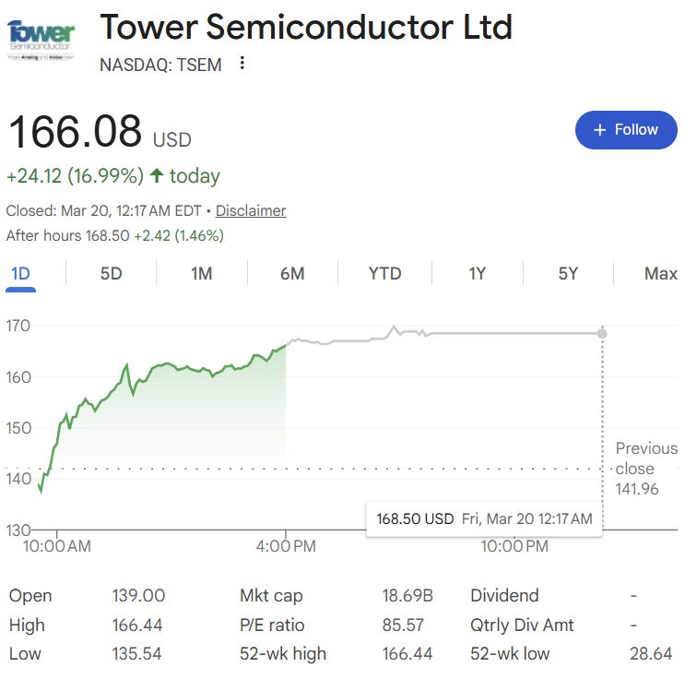Viewport: 697px width, 679px height.
Task: Click the Tower Semiconductor logo image
Action: (x=41, y=40)
